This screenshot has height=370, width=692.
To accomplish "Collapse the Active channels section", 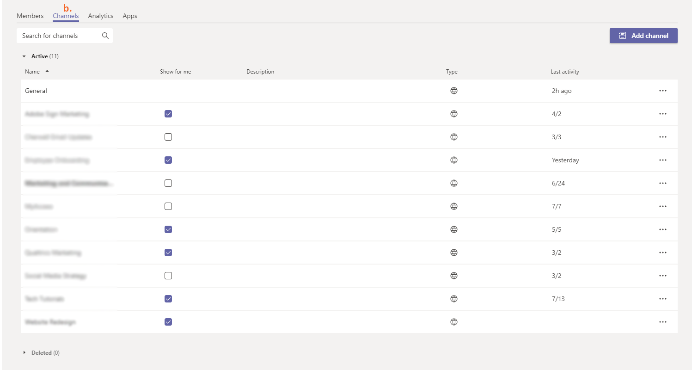I will click(x=24, y=56).
